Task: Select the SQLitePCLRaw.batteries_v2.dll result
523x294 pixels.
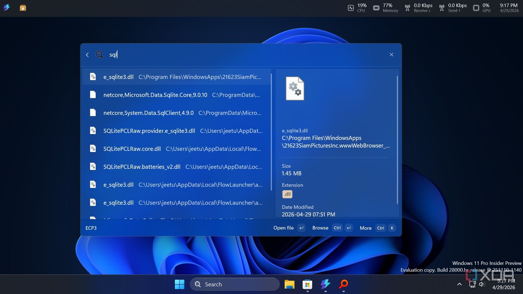Action: click(x=177, y=167)
